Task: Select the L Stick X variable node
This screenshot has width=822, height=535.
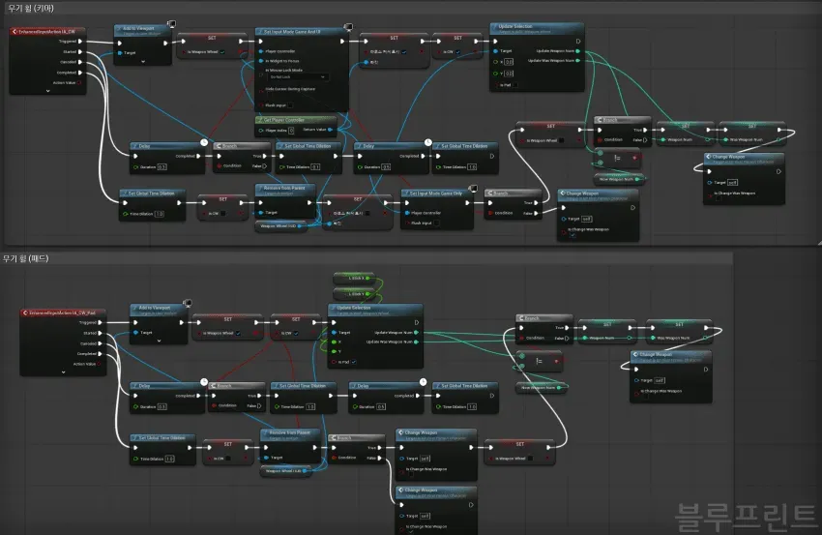Action: (x=353, y=278)
